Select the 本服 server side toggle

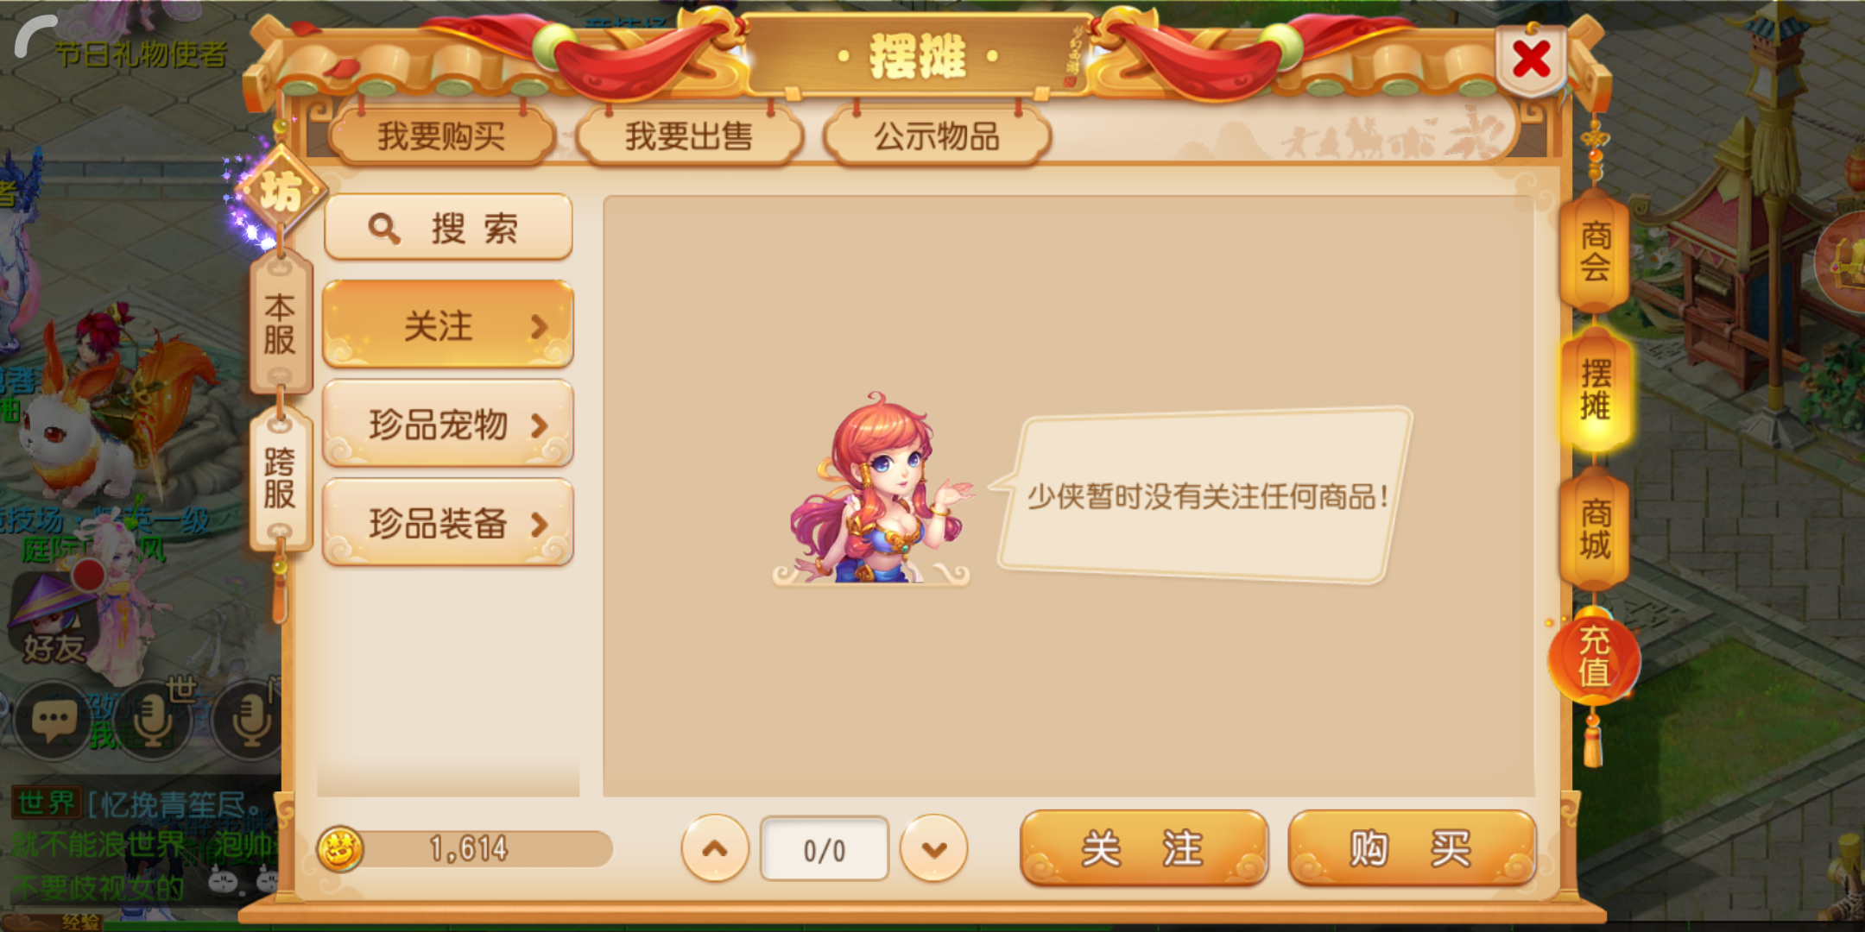coord(280,324)
